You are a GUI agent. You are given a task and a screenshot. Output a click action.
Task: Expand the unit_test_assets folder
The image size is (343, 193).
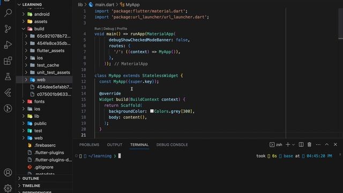26,72
